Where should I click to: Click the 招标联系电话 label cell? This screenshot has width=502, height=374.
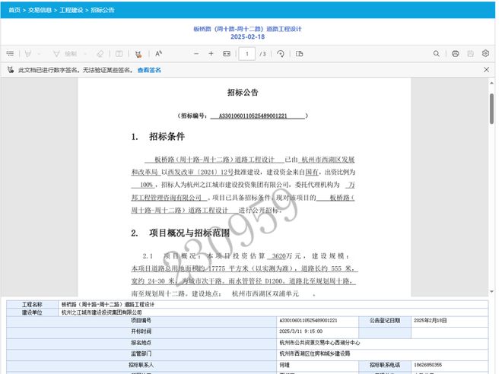385,365
